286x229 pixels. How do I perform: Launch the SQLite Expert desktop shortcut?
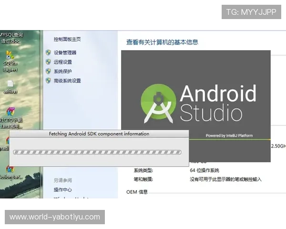click(10, 61)
